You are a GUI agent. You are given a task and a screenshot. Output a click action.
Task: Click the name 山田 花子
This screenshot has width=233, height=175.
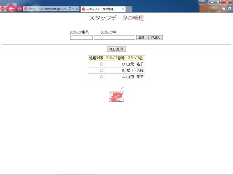(135, 77)
